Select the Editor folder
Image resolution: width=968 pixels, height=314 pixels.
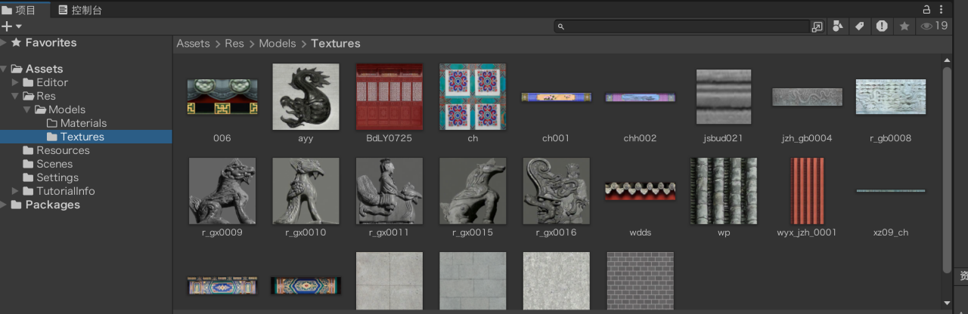pos(86,82)
